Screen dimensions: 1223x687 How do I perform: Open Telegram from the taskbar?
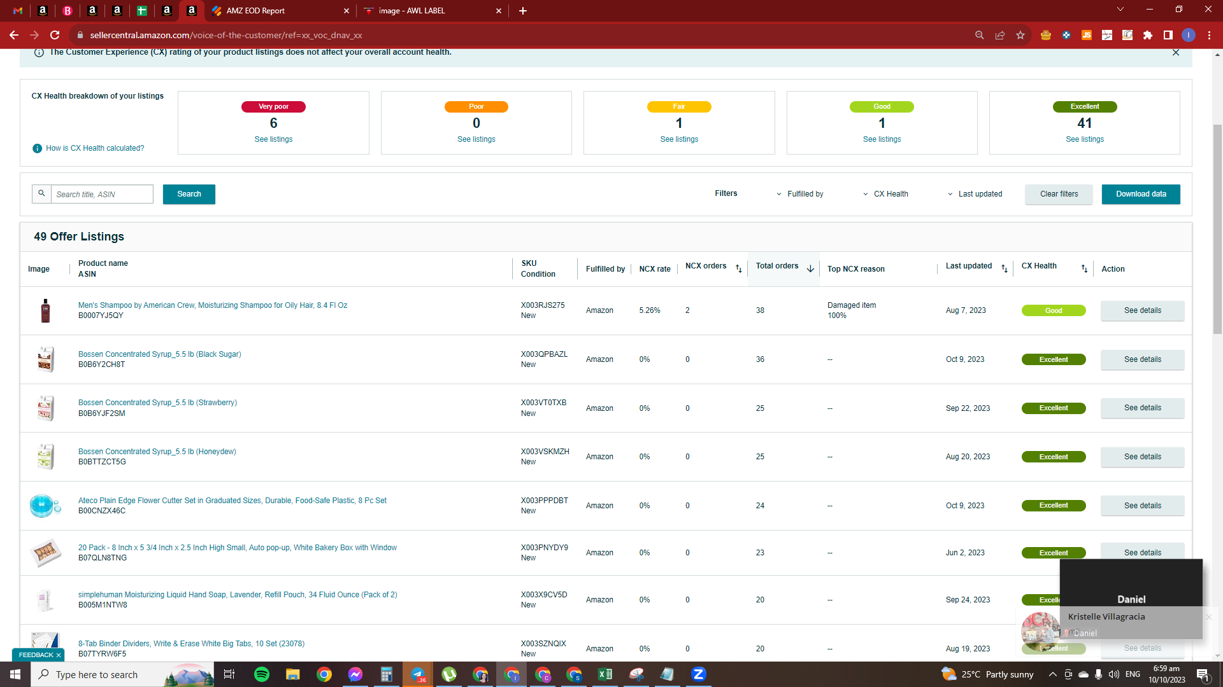(x=418, y=674)
